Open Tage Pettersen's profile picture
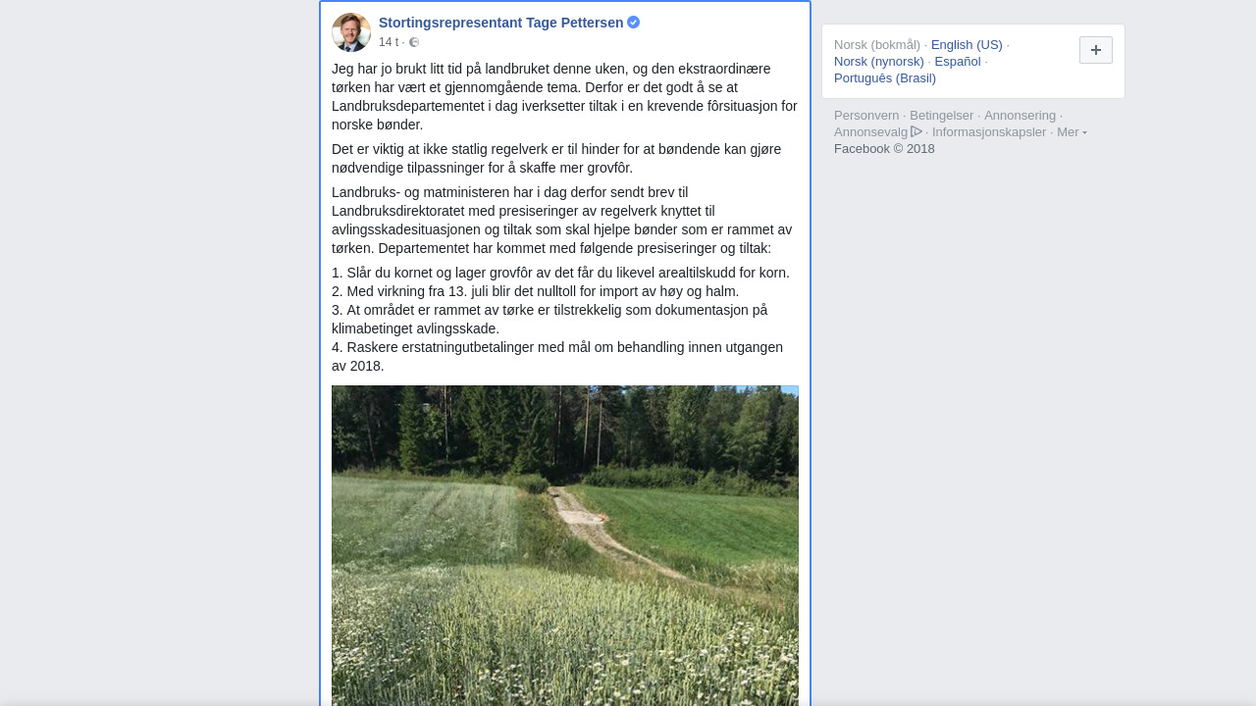 (x=351, y=32)
